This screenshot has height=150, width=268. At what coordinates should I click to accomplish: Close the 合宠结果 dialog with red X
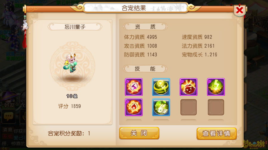(240, 10)
